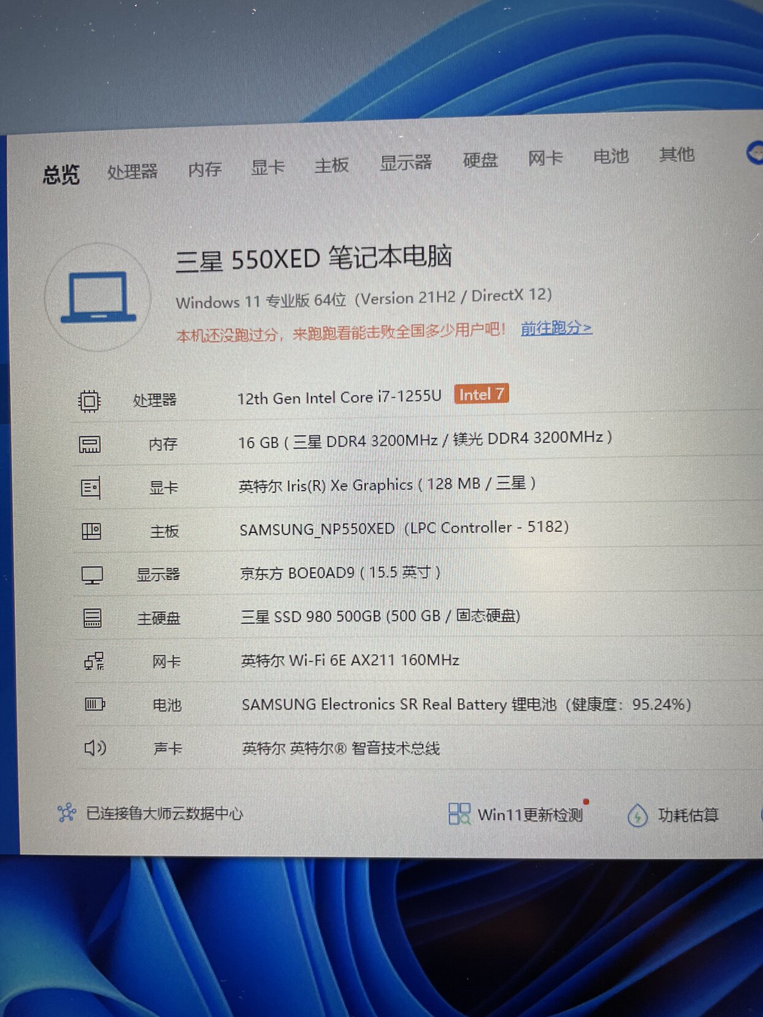Click the Intel 7 process badge
Image resolution: width=763 pixels, height=1017 pixels.
(x=481, y=394)
